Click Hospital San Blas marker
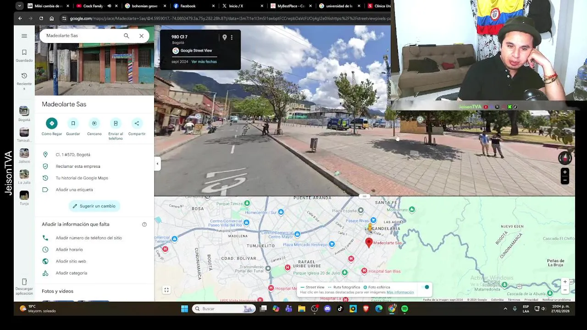The image size is (587, 330). tap(364, 271)
